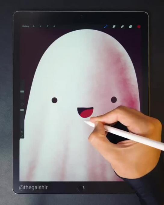Viewport: 164px width, 205px height.
Task: Open the Layers panel
Action: click(x=131, y=27)
